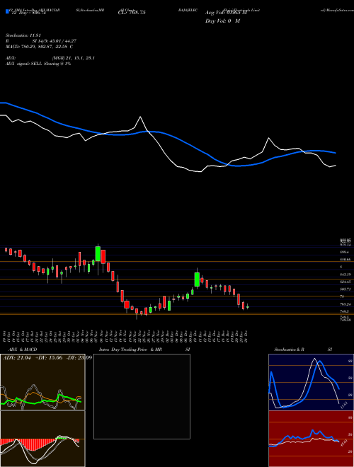354x467 pixels.
Task: Click the 768.24 price axis label
Action: [x=346, y=304]
